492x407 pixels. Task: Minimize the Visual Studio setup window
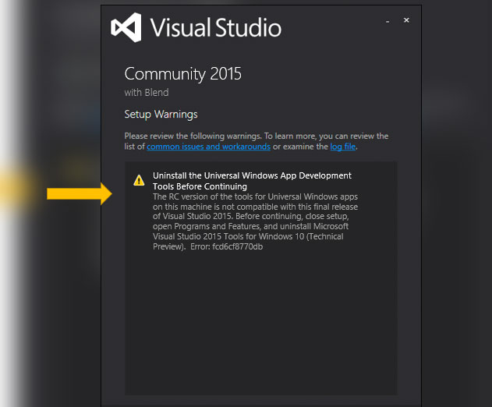(388, 21)
